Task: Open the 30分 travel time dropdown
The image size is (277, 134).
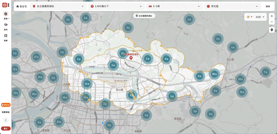Action: [260, 17]
